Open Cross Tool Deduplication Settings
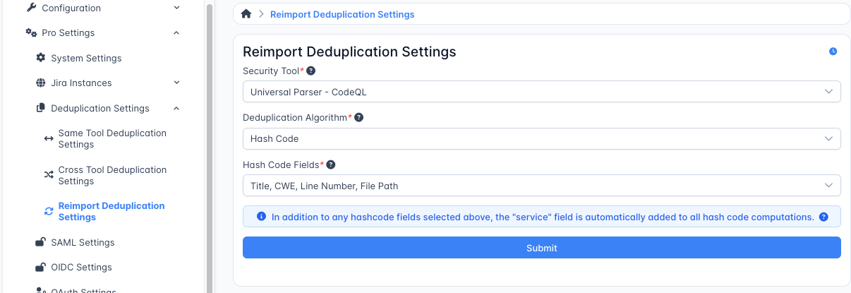 tap(112, 175)
